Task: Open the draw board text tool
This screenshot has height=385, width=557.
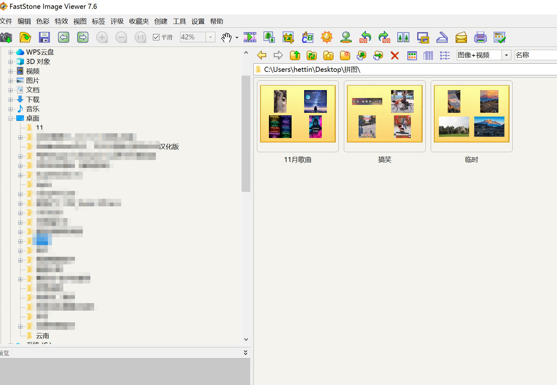Action: [308, 37]
